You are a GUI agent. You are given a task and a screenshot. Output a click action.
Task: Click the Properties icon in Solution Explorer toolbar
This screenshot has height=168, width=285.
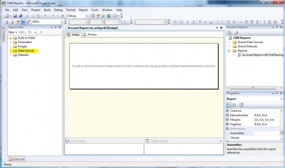(229, 32)
